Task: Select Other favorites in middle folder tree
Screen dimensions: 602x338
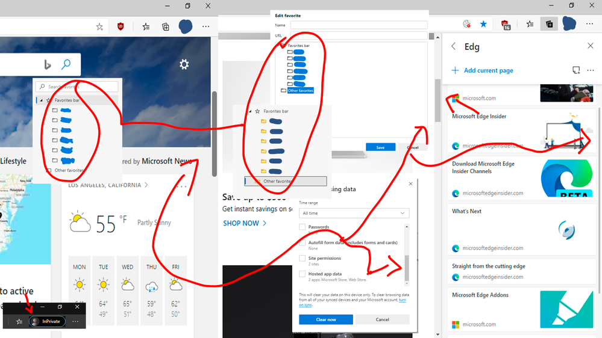Action: 286,181
